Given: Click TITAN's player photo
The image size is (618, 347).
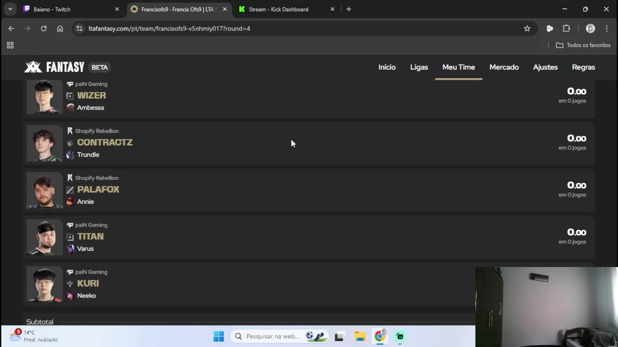Looking at the screenshot, I should pyautogui.click(x=44, y=238).
